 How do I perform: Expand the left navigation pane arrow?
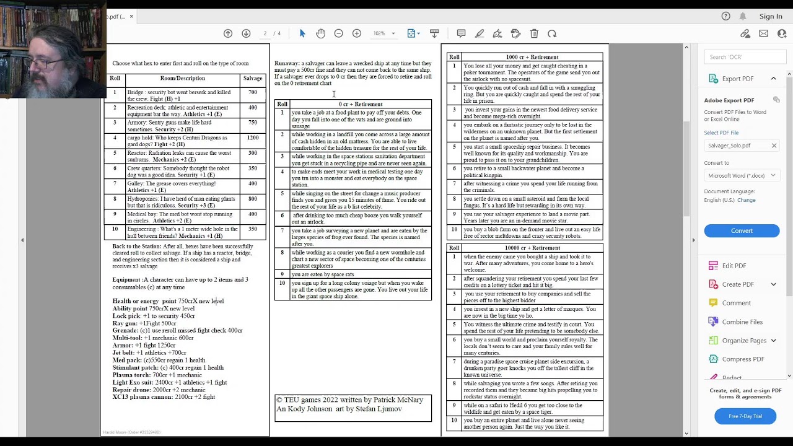click(x=22, y=240)
